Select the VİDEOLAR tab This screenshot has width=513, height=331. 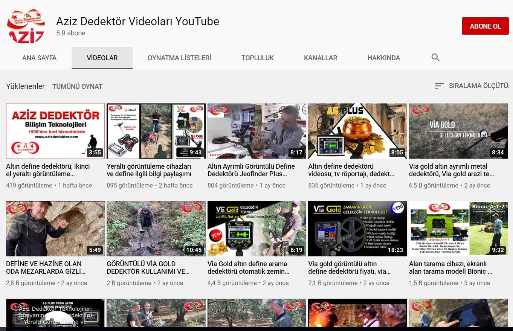[102, 58]
